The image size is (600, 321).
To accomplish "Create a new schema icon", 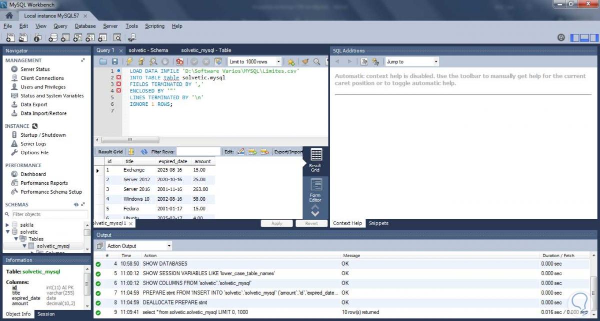I will (x=52, y=37).
